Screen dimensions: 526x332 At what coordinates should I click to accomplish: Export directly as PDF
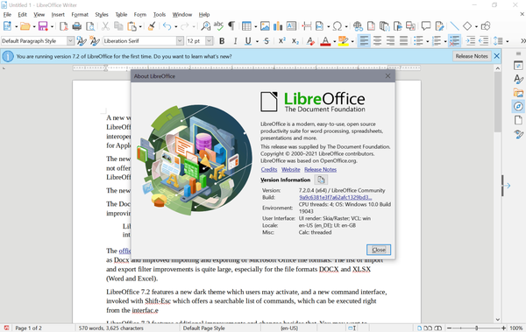63,26
